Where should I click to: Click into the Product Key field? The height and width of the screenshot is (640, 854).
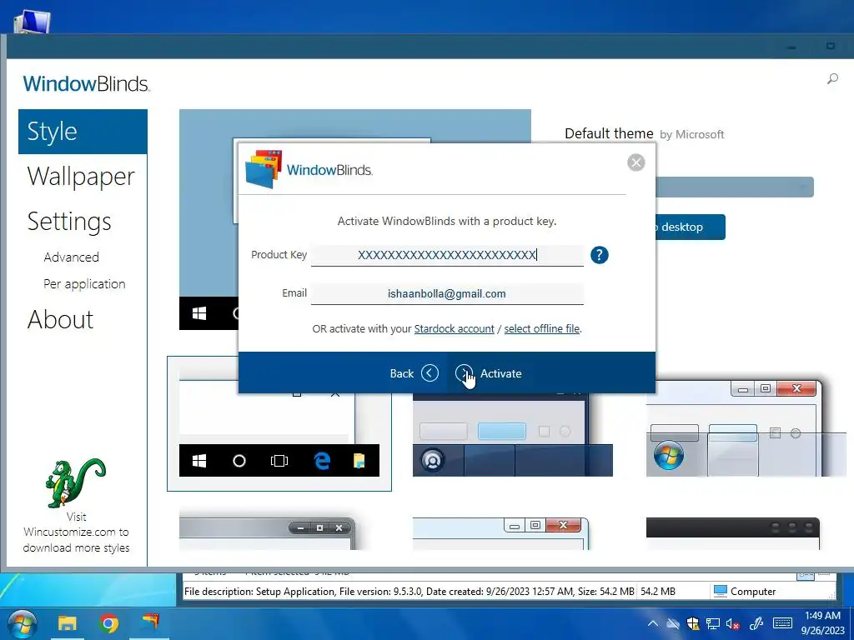tap(447, 255)
